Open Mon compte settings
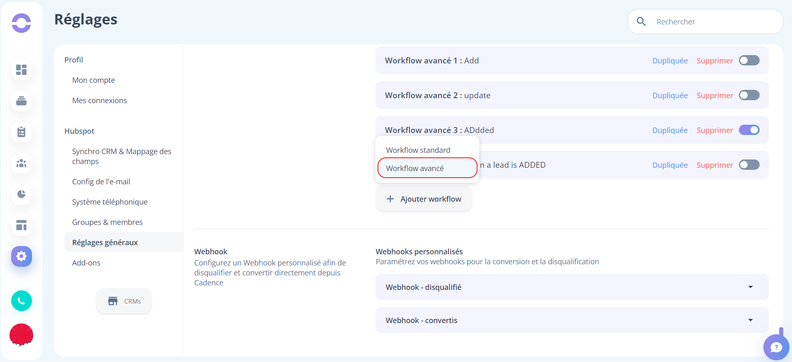Viewport: 792px width, 362px height. [94, 80]
